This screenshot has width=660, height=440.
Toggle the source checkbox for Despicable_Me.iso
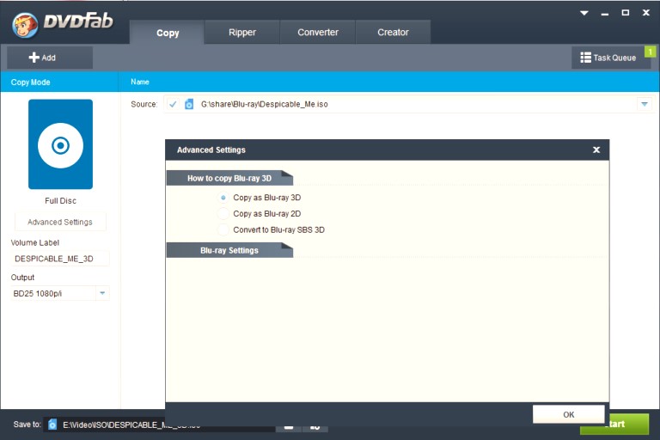point(173,104)
